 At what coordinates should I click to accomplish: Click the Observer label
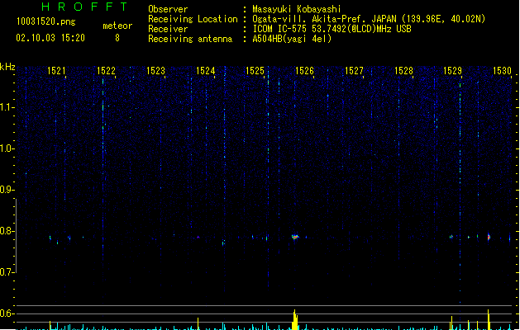(x=168, y=9)
